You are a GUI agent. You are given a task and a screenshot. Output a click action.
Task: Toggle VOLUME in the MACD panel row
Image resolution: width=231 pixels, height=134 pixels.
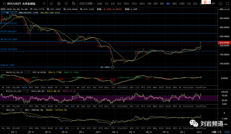pos(16,87)
